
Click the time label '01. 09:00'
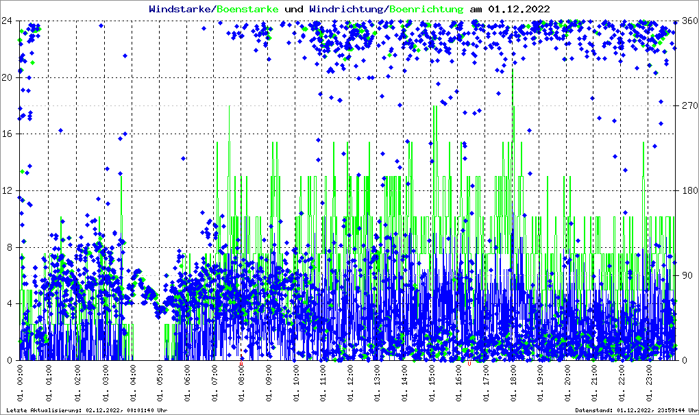pos(269,383)
